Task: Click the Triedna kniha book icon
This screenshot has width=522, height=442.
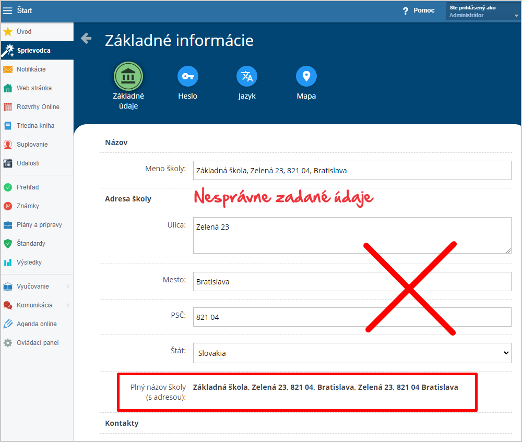Action: (8, 125)
